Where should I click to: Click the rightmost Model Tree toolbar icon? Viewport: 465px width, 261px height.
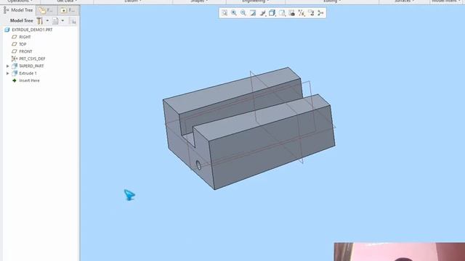(x=73, y=21)
